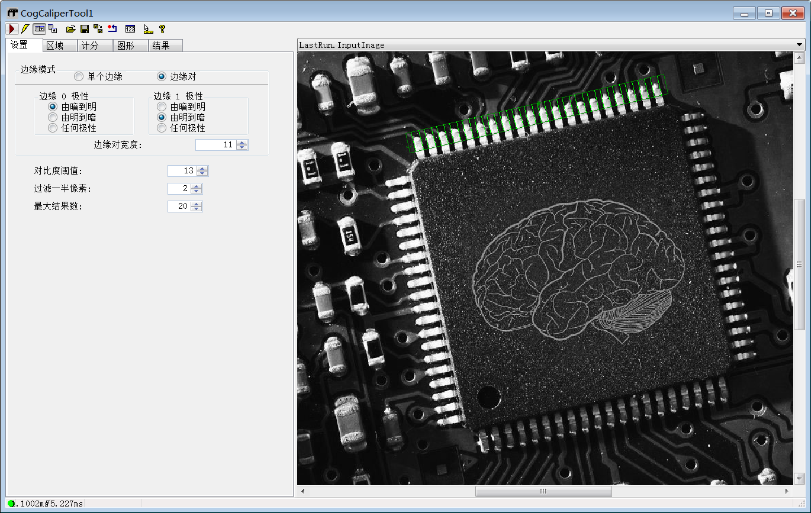Image resolution: width=811 pixels, height=513 pixels.
Task: Click the image scroll down arrow
Action: [799, 478]
